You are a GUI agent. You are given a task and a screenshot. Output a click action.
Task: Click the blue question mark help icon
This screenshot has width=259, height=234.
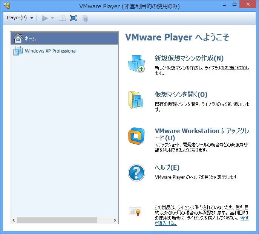tap(136, 173)
